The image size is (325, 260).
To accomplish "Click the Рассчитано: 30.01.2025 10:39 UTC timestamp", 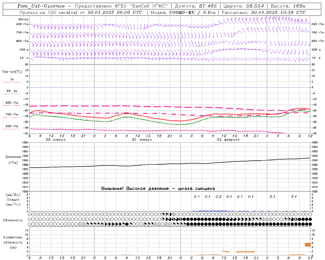I will (264, 12).
